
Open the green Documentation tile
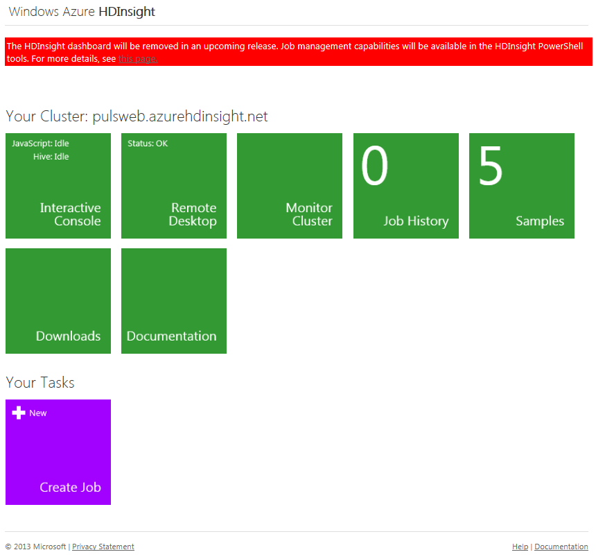tap(174, 301)
